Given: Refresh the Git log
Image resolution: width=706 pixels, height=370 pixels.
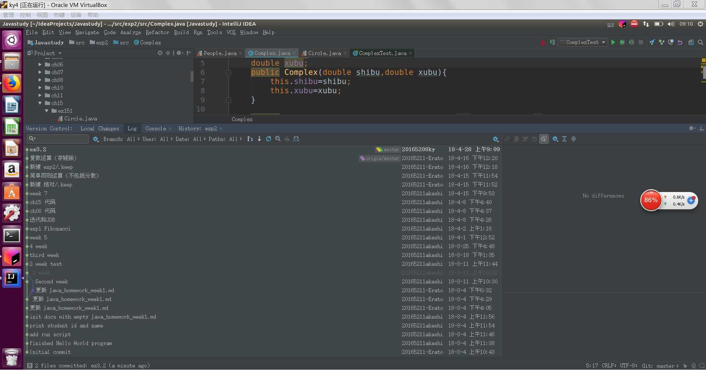Looking at the screenshot, I should pyautogui.click(x=269, y=139).
